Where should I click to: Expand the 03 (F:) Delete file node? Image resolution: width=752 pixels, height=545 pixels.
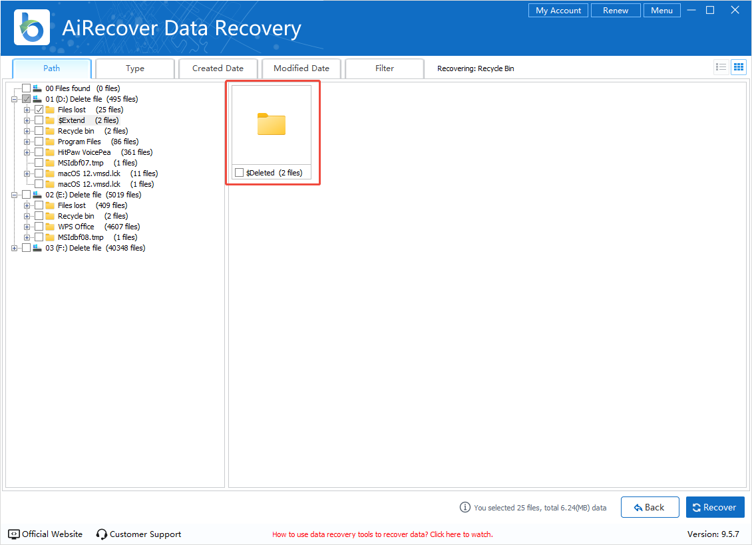tap(15, 248)
